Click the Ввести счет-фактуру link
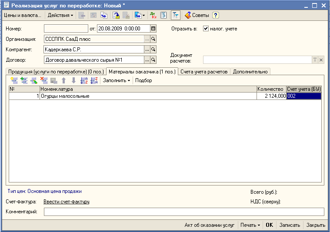The width and height of the screenshot is (330, 232). tap(66, 202)
